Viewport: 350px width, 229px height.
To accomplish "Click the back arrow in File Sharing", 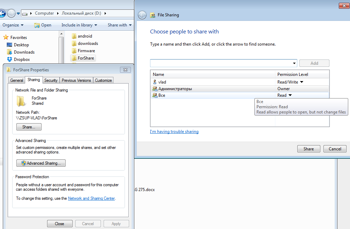I will pos(142,15).
